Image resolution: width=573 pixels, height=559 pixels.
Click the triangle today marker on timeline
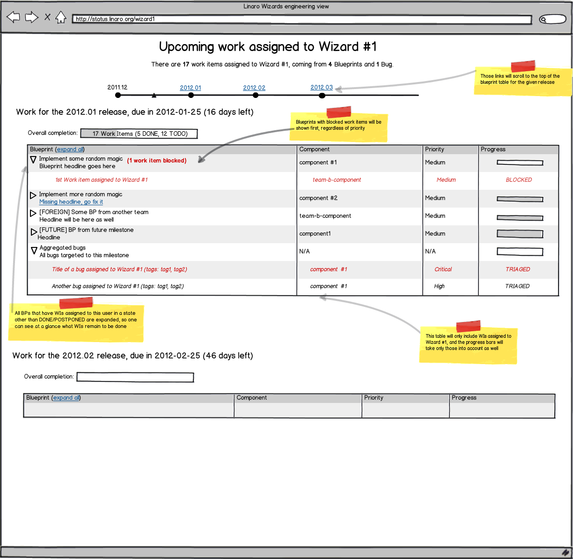(154, 96)
